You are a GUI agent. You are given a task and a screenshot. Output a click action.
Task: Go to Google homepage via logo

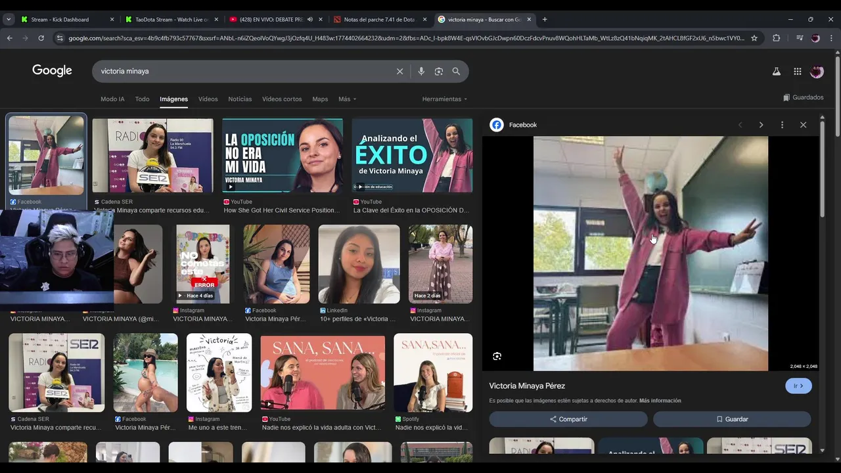tap(52, 71)
